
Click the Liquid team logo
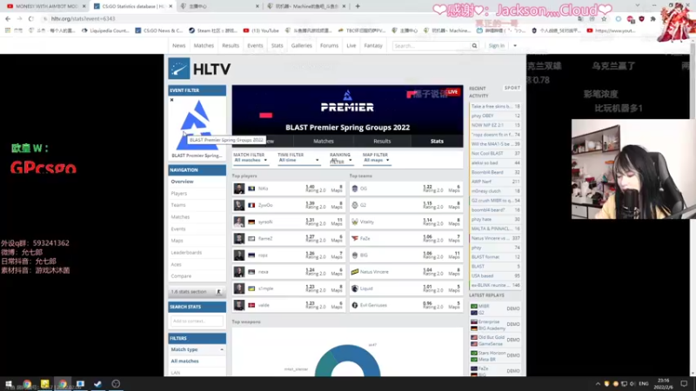355,288
